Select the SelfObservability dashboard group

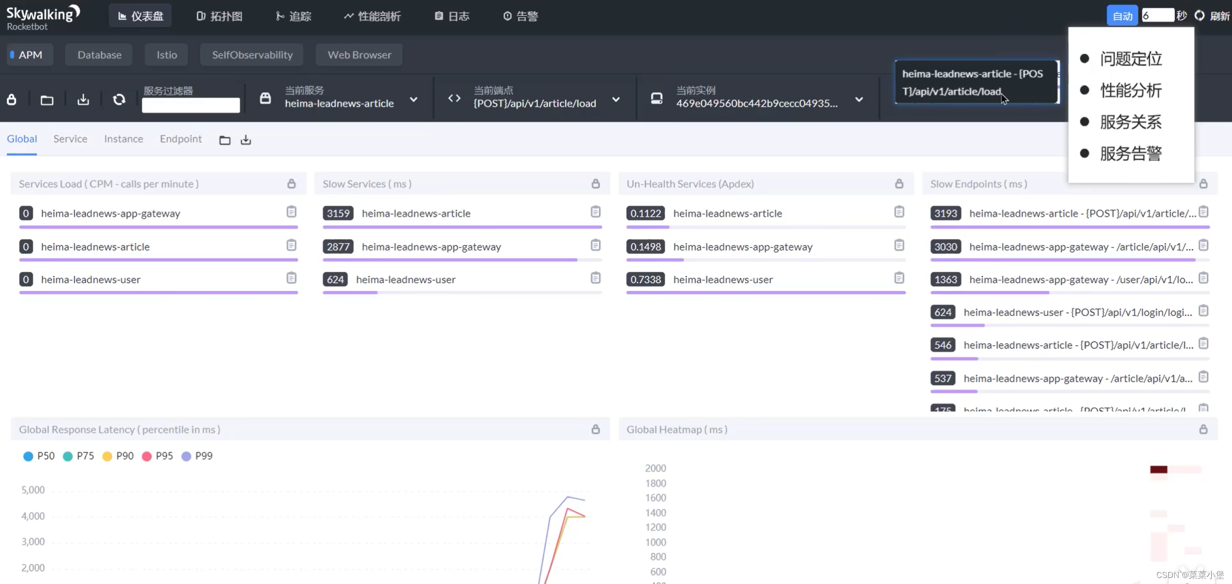coord(252,55)
